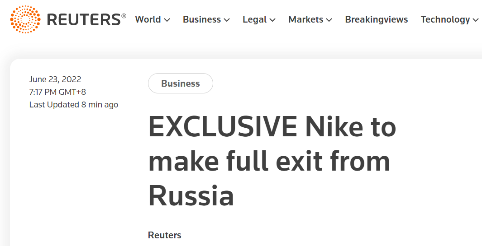Click the orange Reuters dotted-circle logo

25,19
